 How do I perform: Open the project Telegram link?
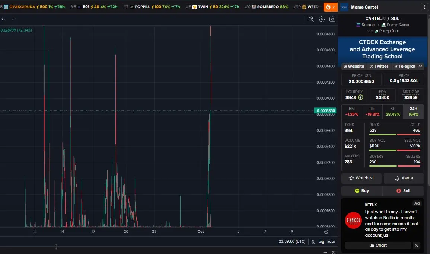click(x=404, y=66)
